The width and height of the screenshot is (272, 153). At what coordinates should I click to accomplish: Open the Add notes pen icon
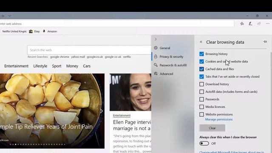click(x=250, y=24)
